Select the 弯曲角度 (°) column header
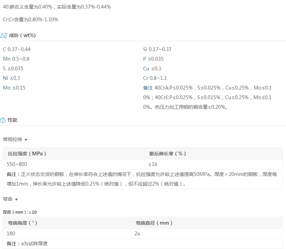The width and height of the screenshot is (286, 249). [x=23, y=223]
